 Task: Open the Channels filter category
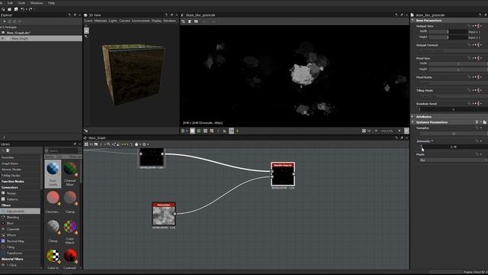(x=13, y=229)
